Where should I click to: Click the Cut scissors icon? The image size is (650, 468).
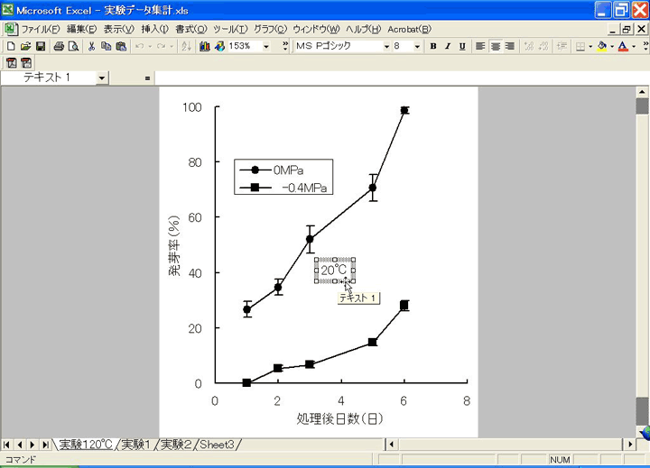(91, 46)
